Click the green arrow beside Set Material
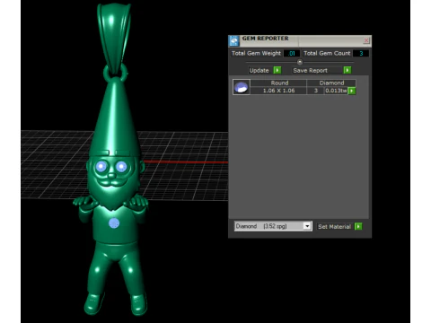The image size is (431, 323). (358, 226)
